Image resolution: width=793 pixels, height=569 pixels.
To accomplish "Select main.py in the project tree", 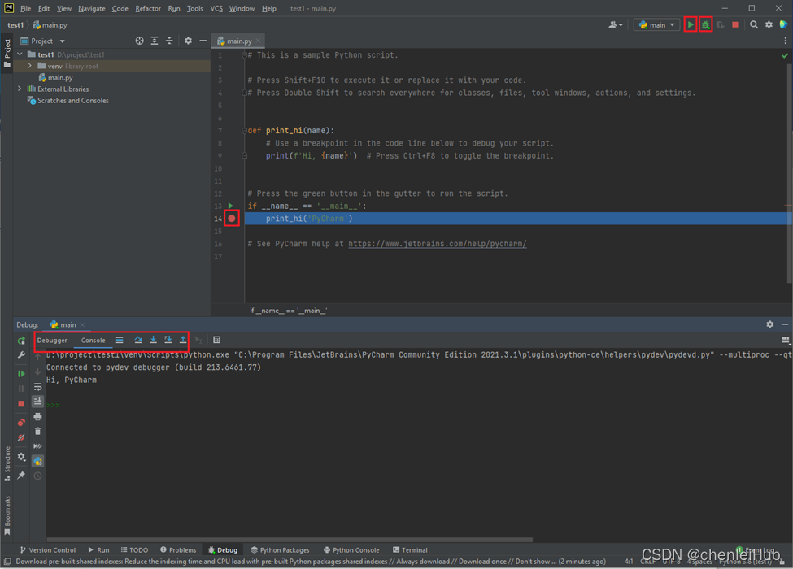I will (59, 78).
